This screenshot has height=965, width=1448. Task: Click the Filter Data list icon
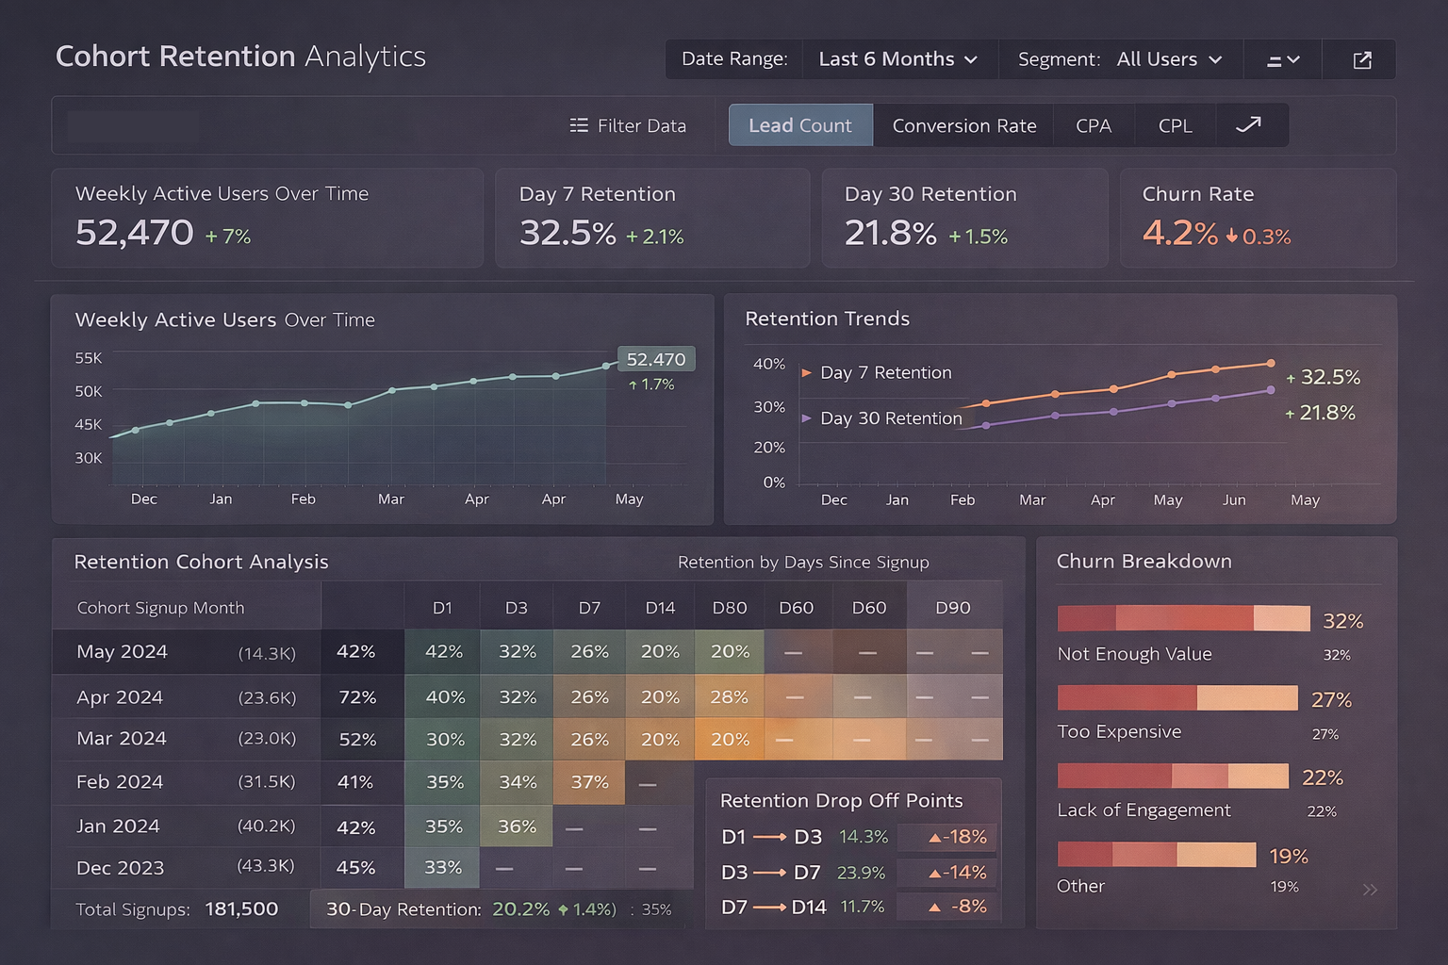click(579, 125)
